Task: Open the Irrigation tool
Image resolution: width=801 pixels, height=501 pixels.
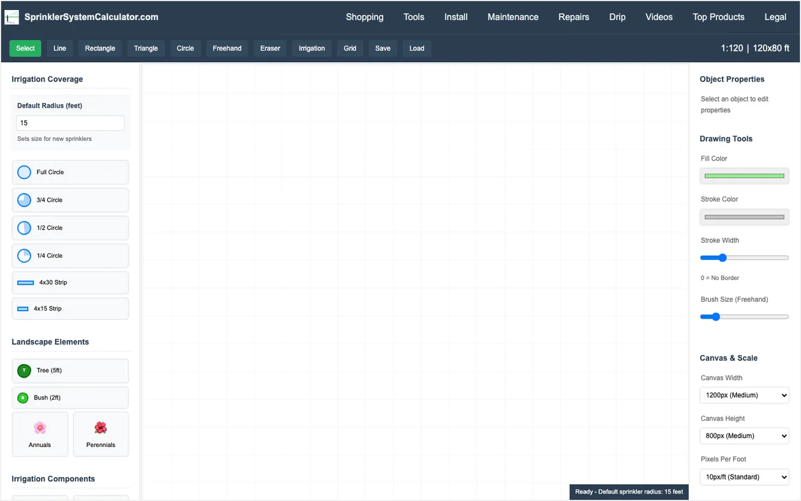Action: click(312, 48)
